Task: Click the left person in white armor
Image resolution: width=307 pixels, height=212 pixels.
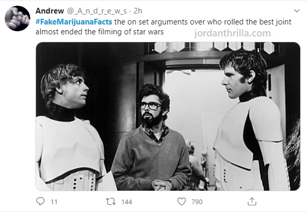Action: pos(71,127)
